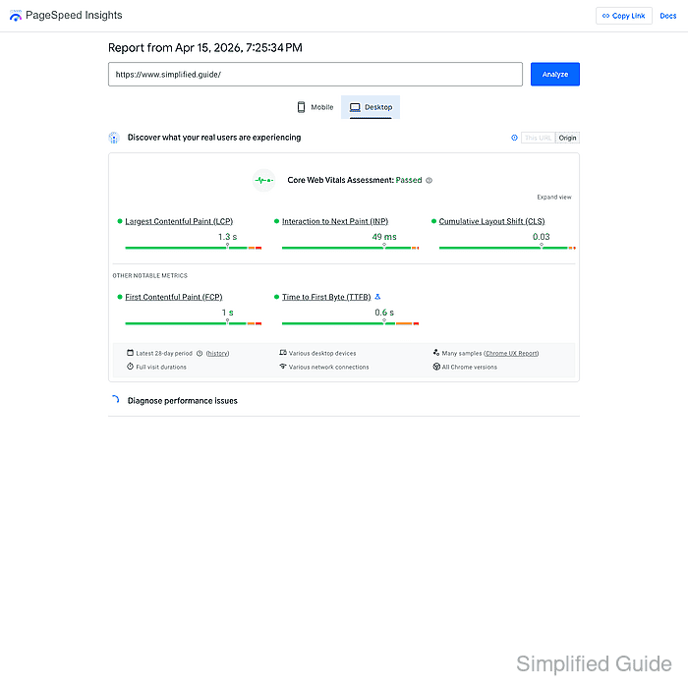Select the This URL toggle option
688x688 pixels.
538,138
